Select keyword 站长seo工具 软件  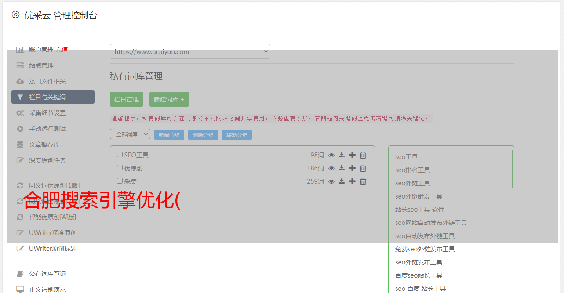click(x=420, y=210)
